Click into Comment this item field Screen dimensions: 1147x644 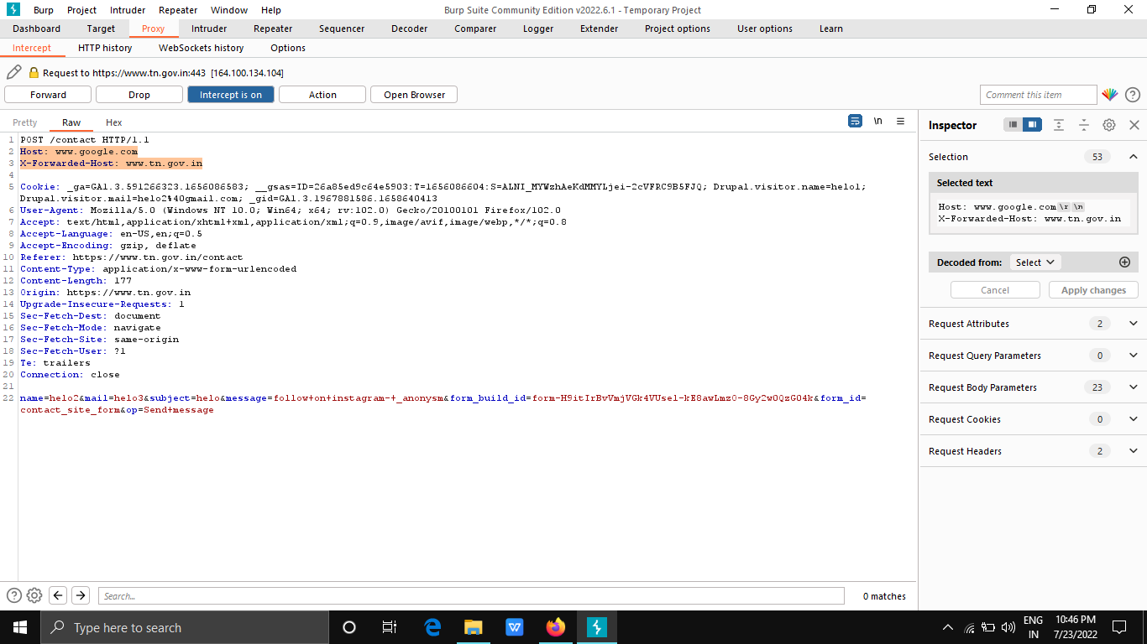click(1038, 95)
